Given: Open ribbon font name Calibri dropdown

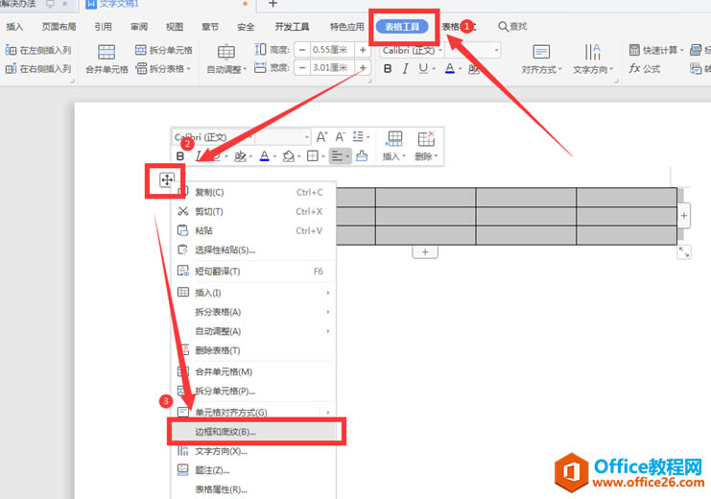Looking at the screenshot, I should [439, 50].
